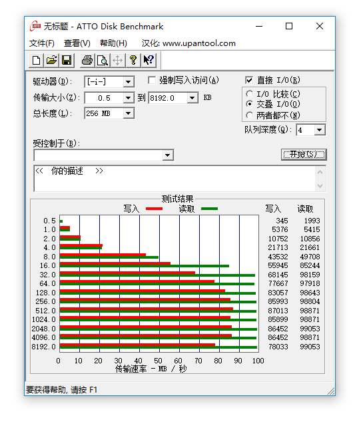Click read value 85244 for 16.0 row

[x=310, y=265]
